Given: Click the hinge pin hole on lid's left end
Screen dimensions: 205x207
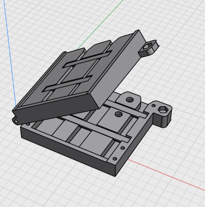Looking at the screenshot, I should (x=17, y=121).
